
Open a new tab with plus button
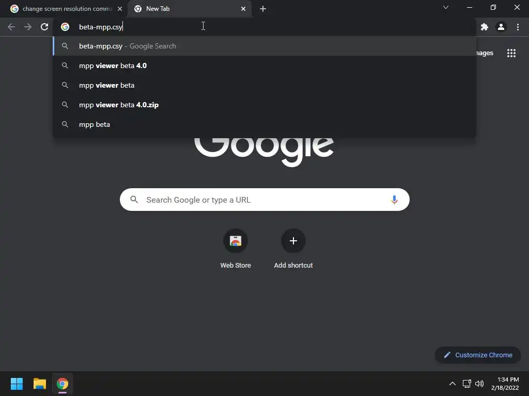point(263,9)
